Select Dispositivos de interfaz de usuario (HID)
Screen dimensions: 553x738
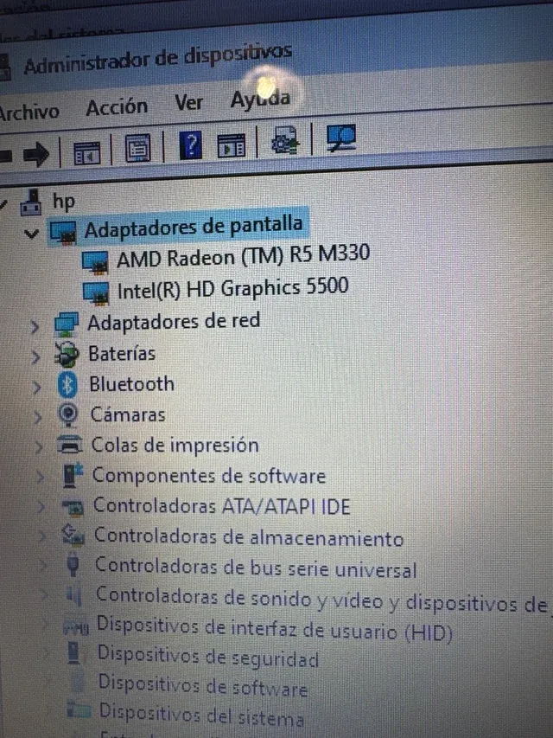[x=274, y=629]
